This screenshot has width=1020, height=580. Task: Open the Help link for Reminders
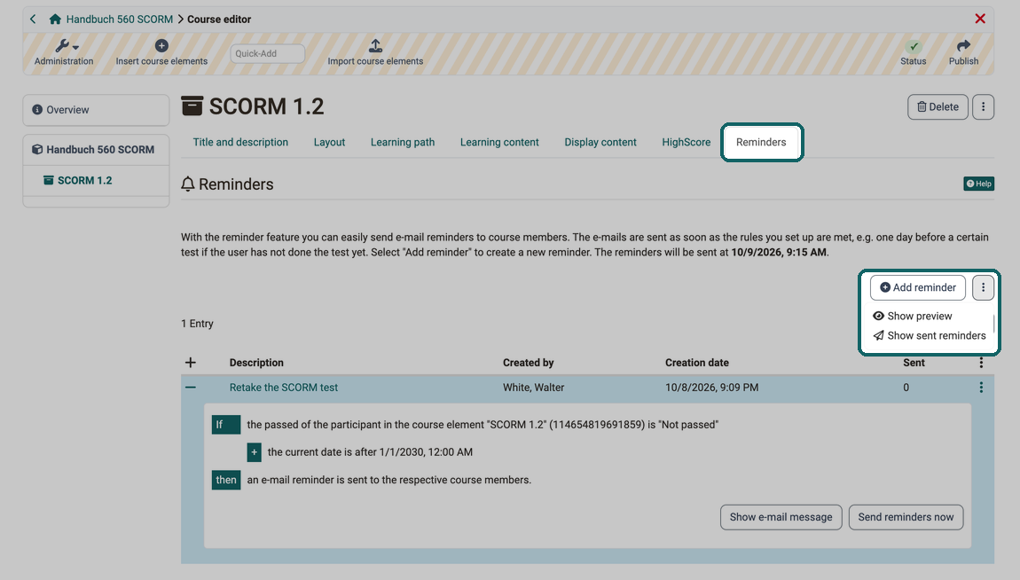(978, 184)
